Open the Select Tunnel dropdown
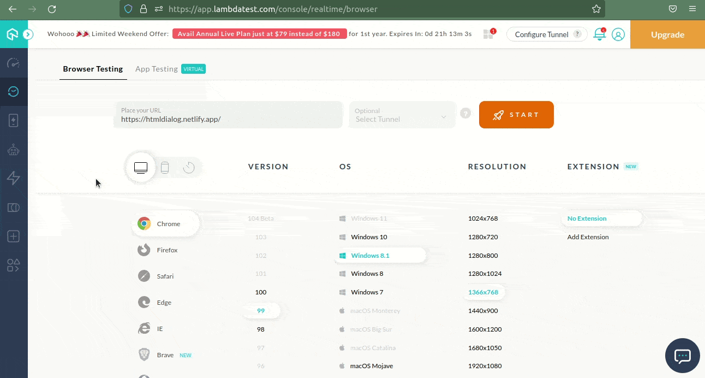Screen dimensions: 705x378 coord(402,119)
